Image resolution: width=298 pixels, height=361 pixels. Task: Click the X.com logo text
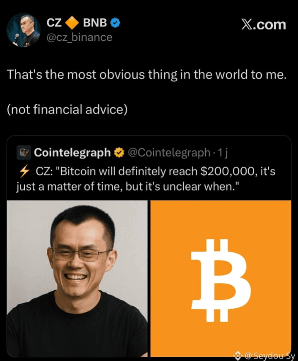[264, 24]
